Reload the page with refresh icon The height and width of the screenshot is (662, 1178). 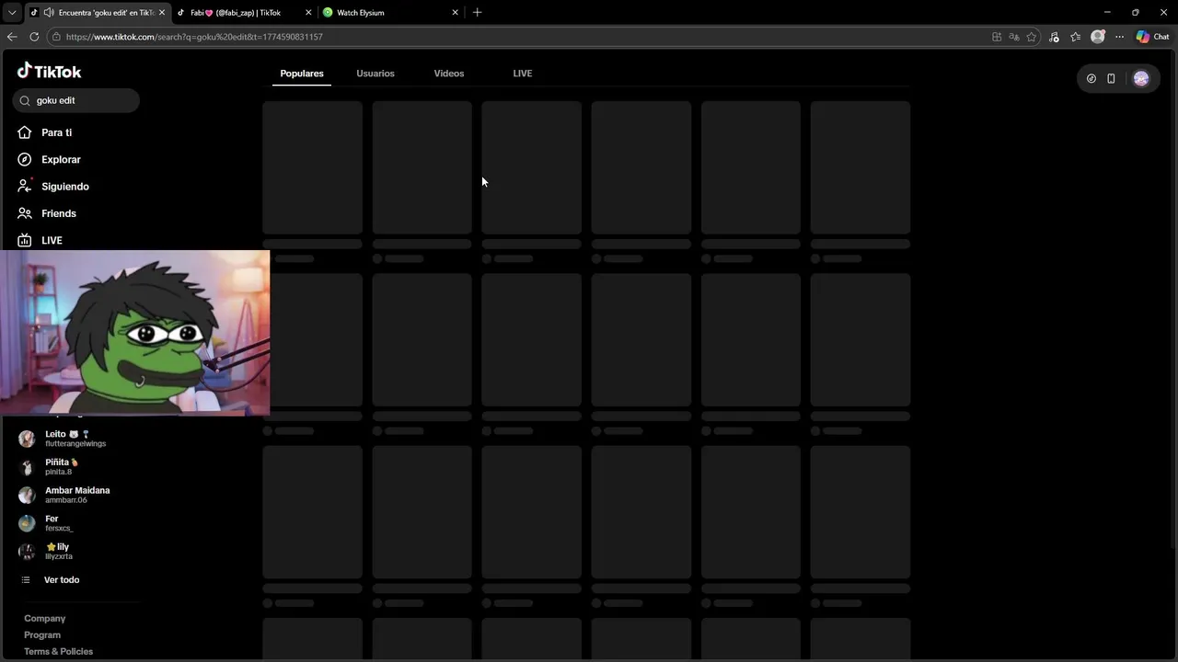click(34, 37)
